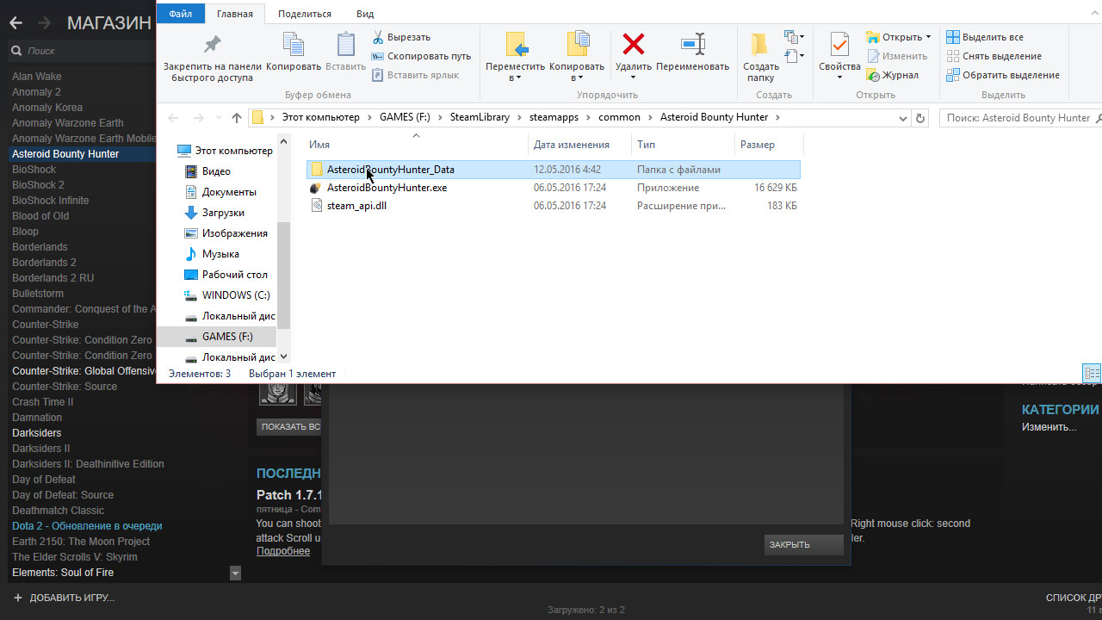Open History (Журнал) in ribbon
Screen dimensions: 1102x620
click(892, 75)
